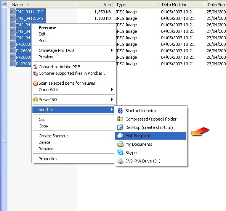Click the Mail Recipient envelope icon

120,136
